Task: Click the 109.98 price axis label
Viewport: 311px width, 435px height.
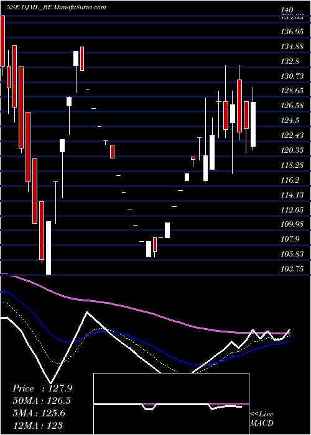Action: [292, 224]
